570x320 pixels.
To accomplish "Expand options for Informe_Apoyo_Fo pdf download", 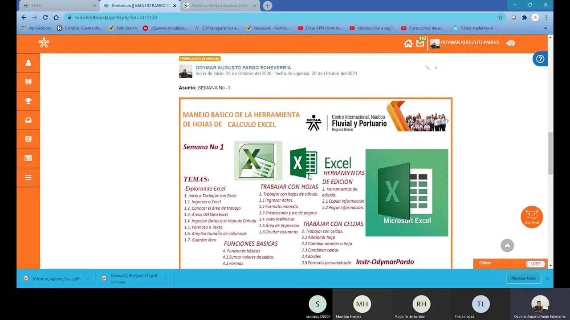I will pyautogui.click(x=88, y=279).
